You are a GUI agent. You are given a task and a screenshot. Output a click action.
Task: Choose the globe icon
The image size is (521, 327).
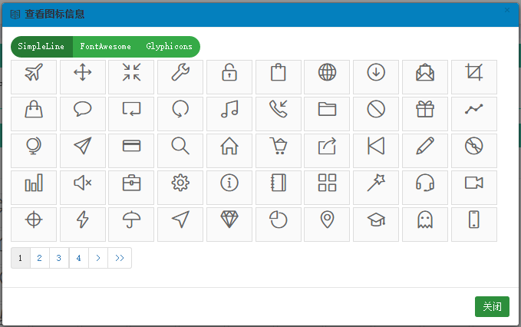pyautogui.click(x=328, y=73)
